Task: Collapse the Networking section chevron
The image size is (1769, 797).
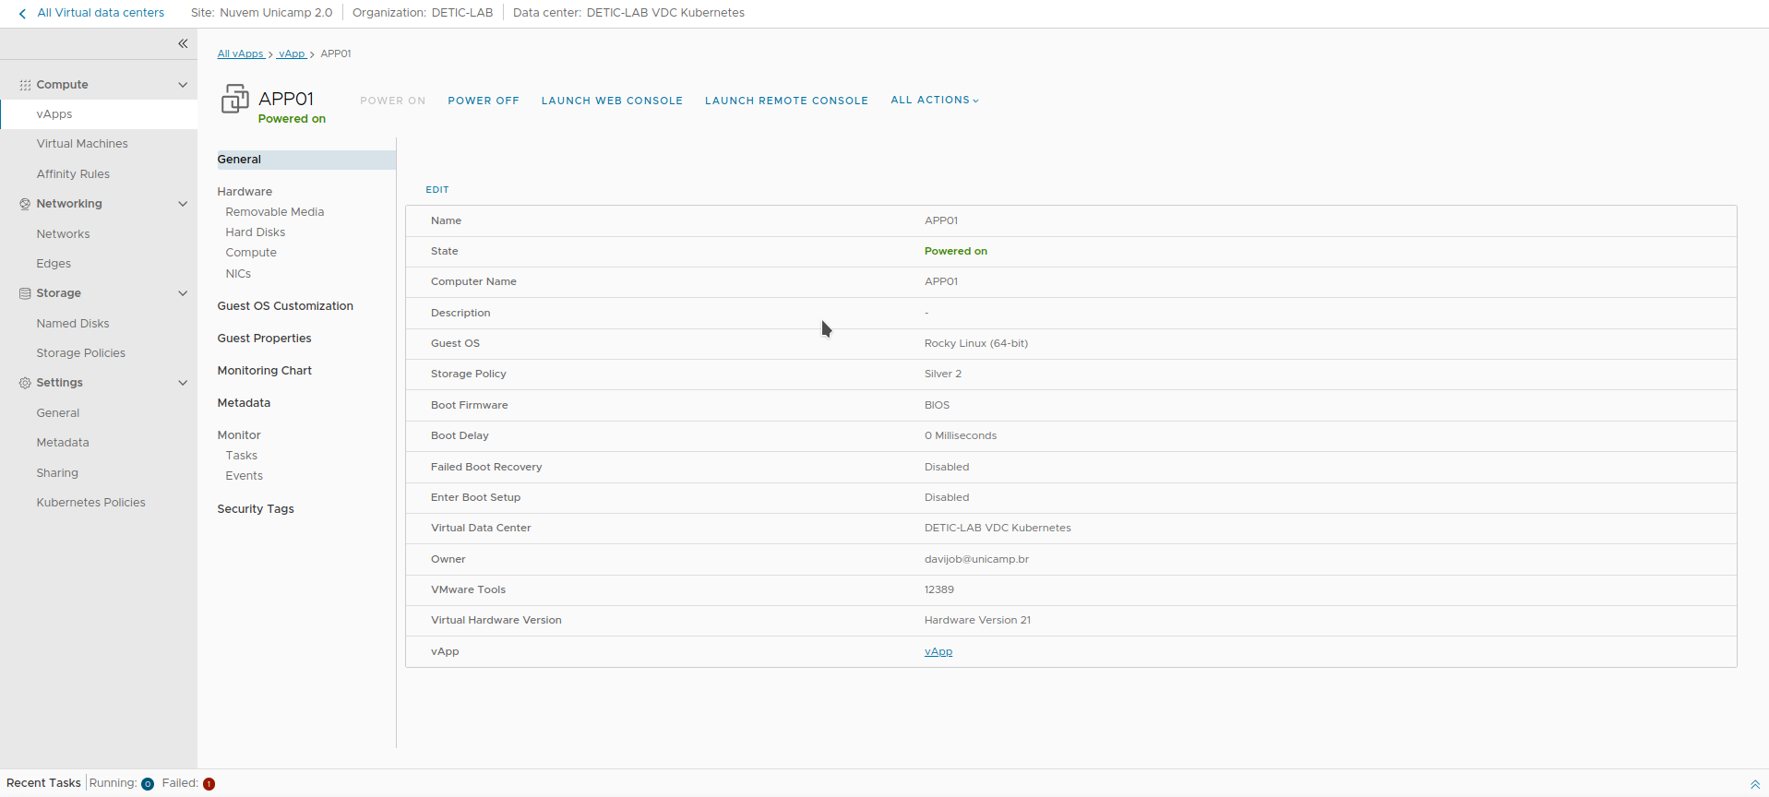Action: point(183,204)
